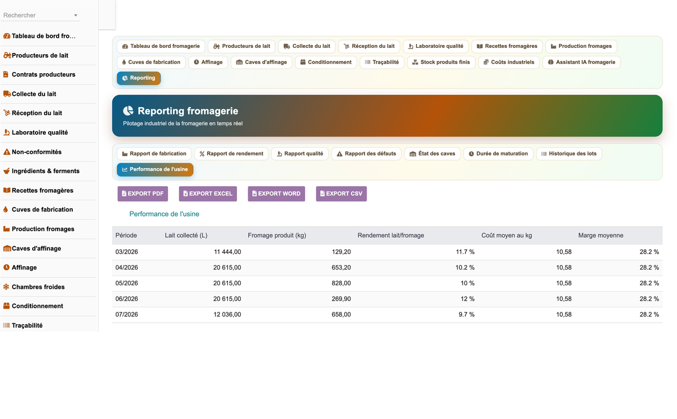Open Collecte du lait top tab
This screenshot has height=419, width=677.
click(307, 46)
